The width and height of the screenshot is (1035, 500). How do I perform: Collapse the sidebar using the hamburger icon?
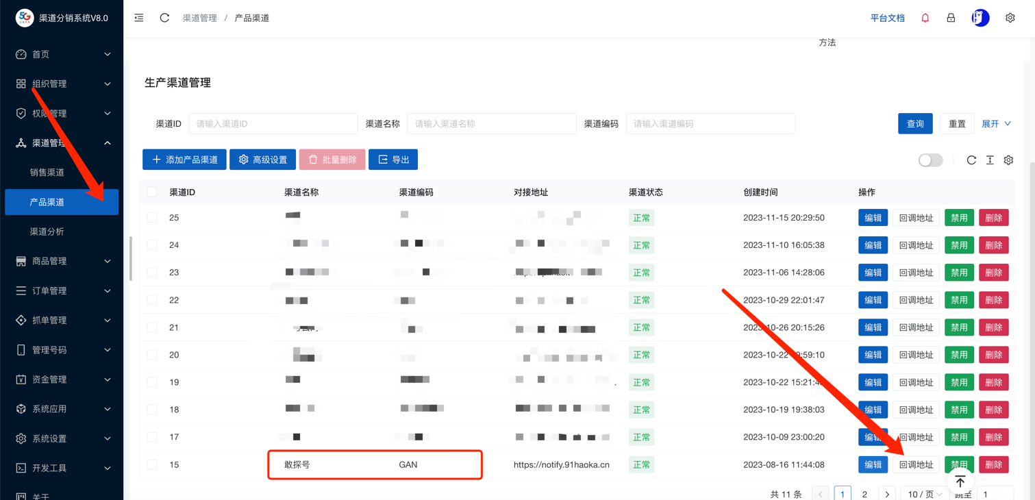pyautogui.click(x=138, y=18)
